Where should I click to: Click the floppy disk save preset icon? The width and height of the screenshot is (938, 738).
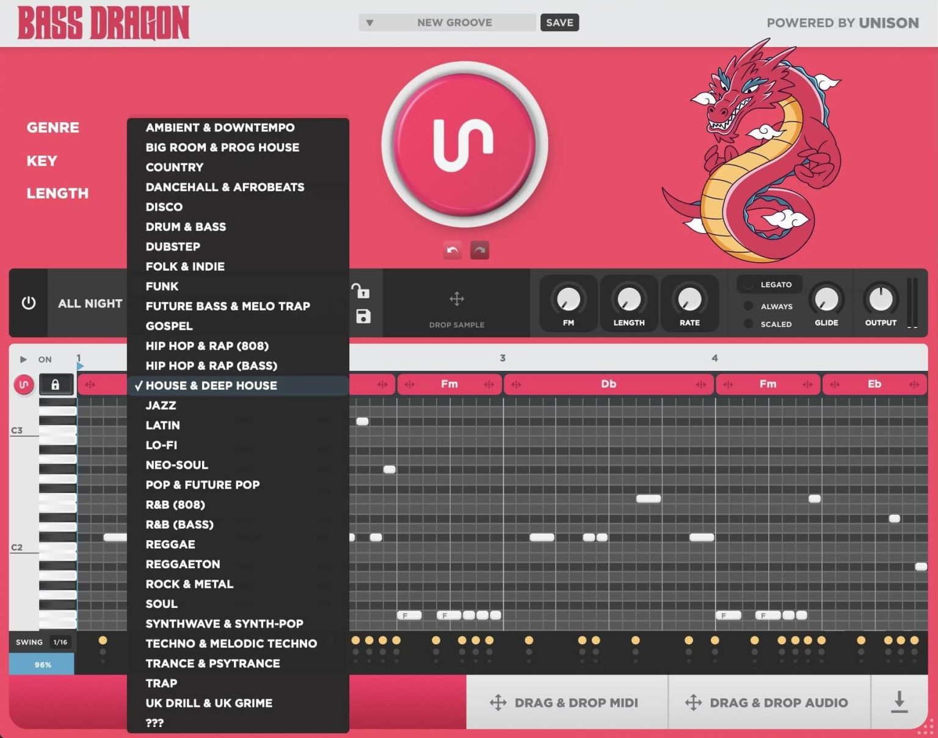click(363, 316)
